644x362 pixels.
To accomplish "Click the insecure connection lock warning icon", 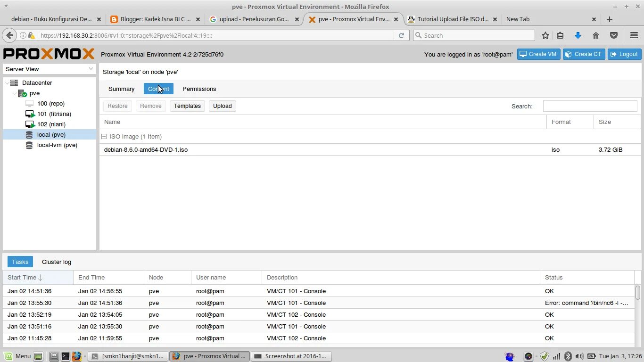I will pyautogui.click(x=32, y=35).
